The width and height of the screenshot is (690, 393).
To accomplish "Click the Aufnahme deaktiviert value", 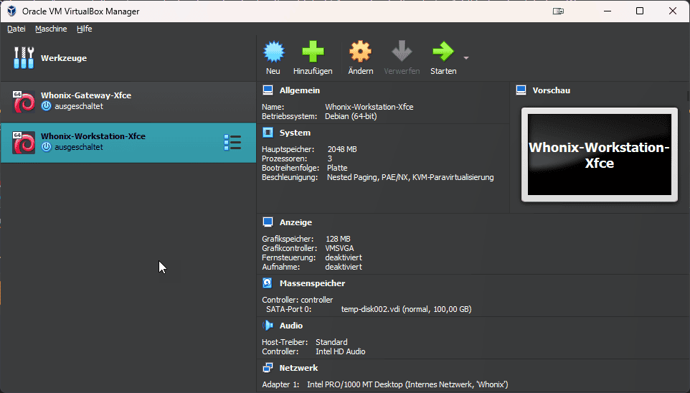I will 344,267.
